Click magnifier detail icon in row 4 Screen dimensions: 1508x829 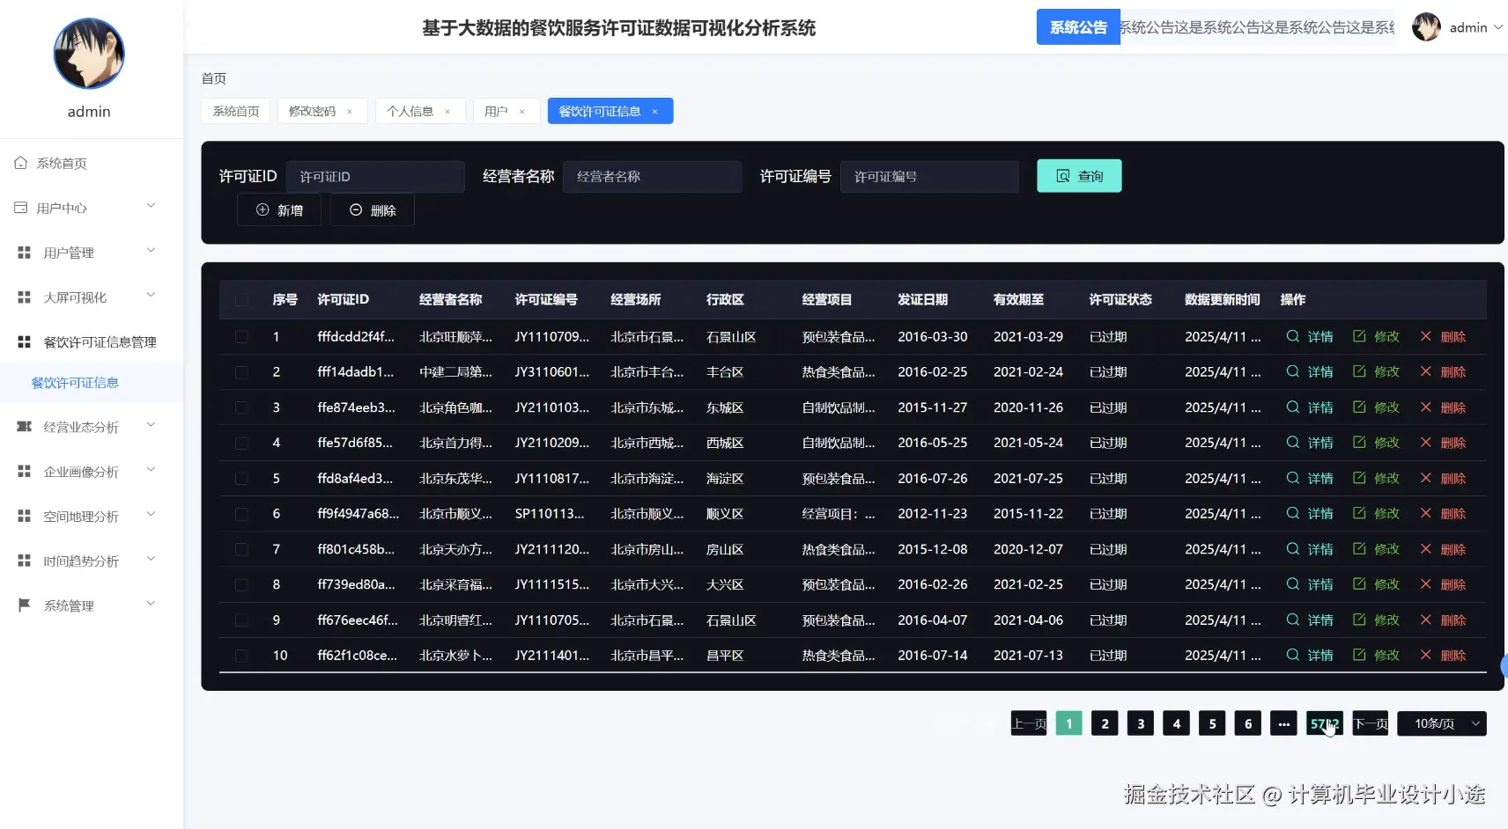point(1292,442)
